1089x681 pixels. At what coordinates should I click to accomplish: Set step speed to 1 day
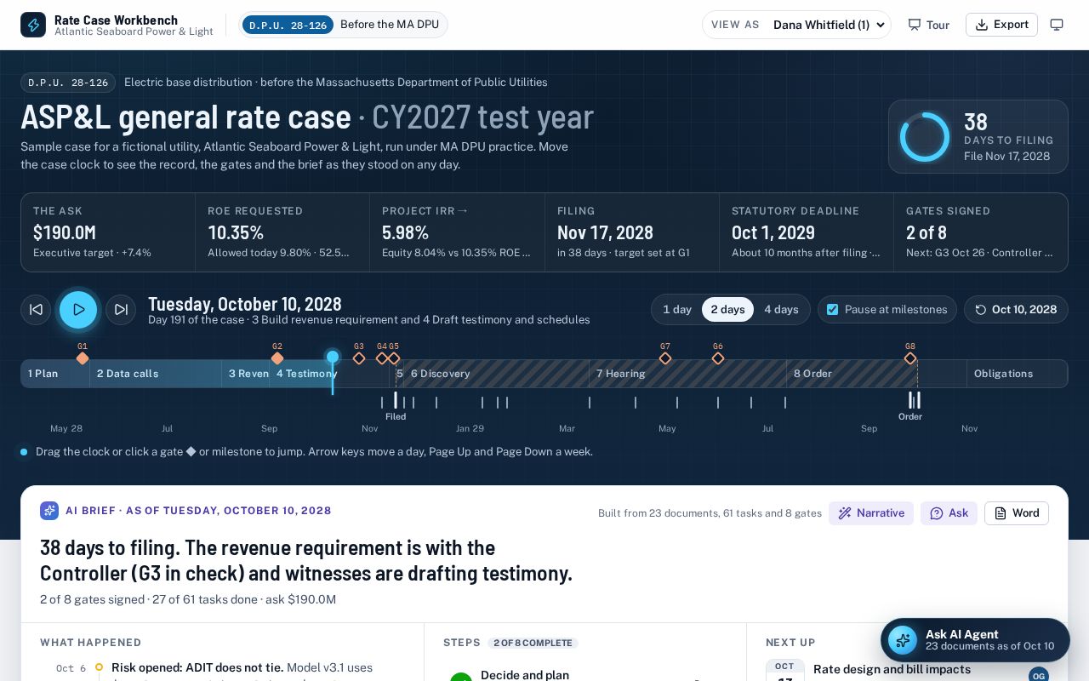click(x=677, y=310)
